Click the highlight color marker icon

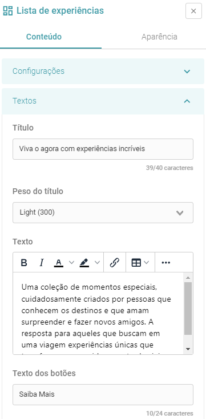click(84, 263)
